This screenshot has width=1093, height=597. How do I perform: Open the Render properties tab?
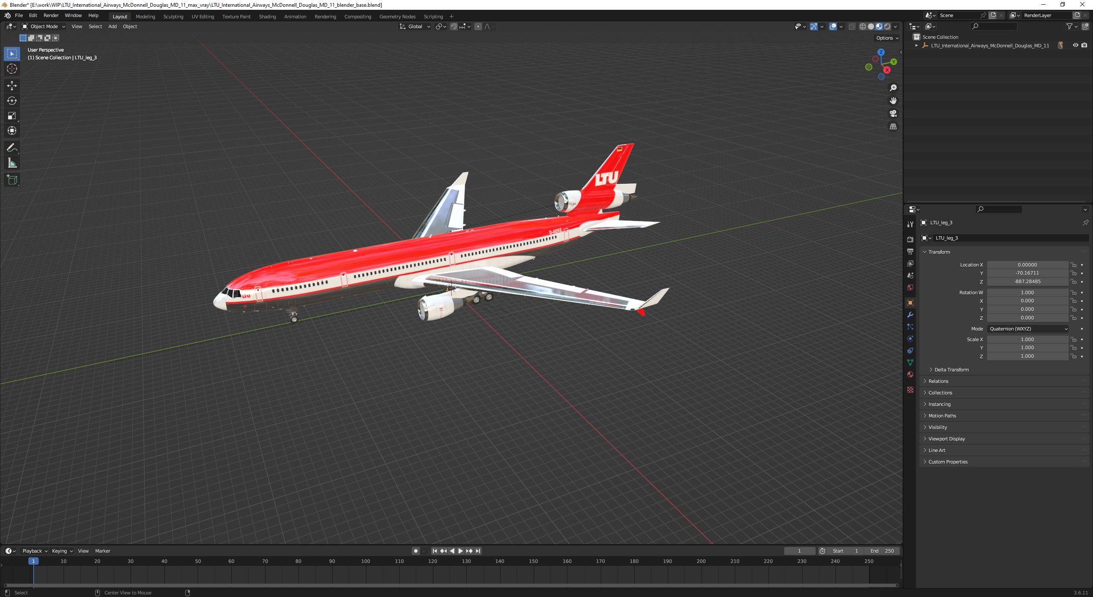tap(910, 239)
